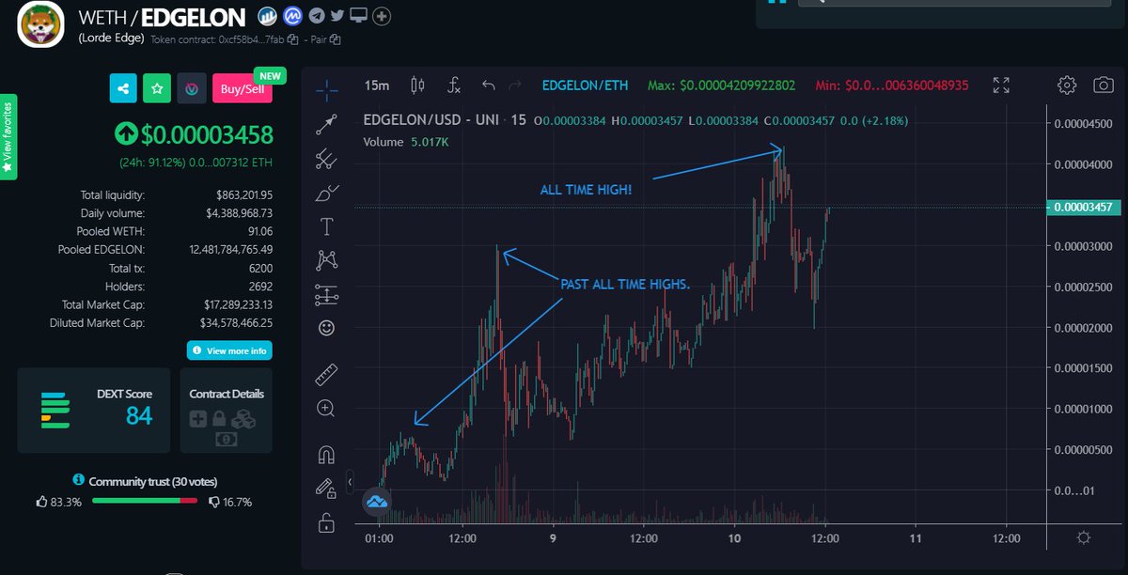The image size is (1128, 575).
Task: Open the 15m timeframe selector
Action: pos(376,85)
